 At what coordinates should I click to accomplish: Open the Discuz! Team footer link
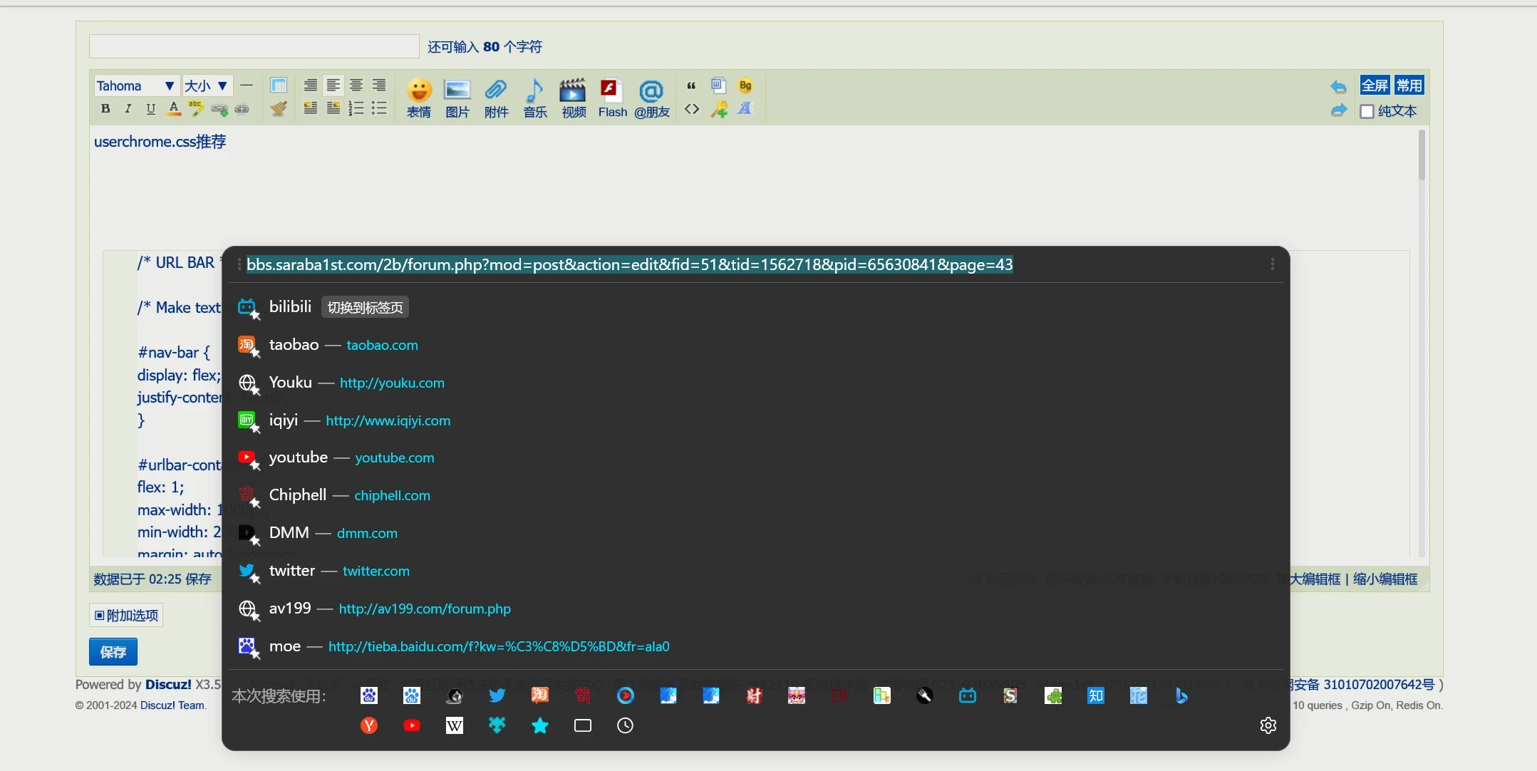[x=173, y=705]
